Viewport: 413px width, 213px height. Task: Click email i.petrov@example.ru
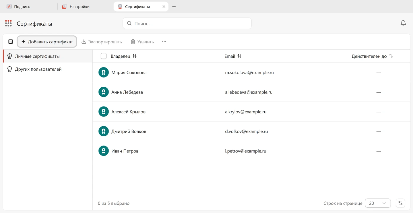coord(246,151)
